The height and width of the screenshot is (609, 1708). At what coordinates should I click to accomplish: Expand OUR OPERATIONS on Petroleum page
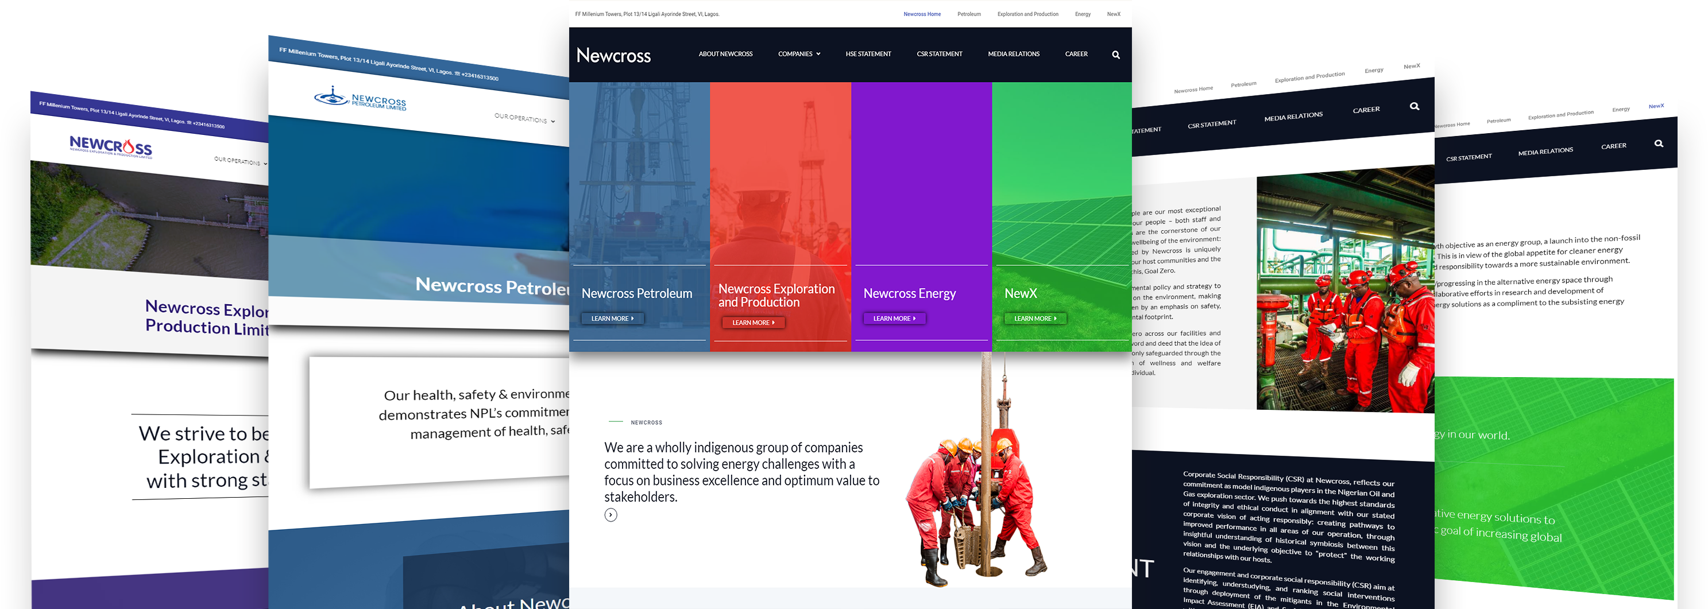[x=524, y=119]
